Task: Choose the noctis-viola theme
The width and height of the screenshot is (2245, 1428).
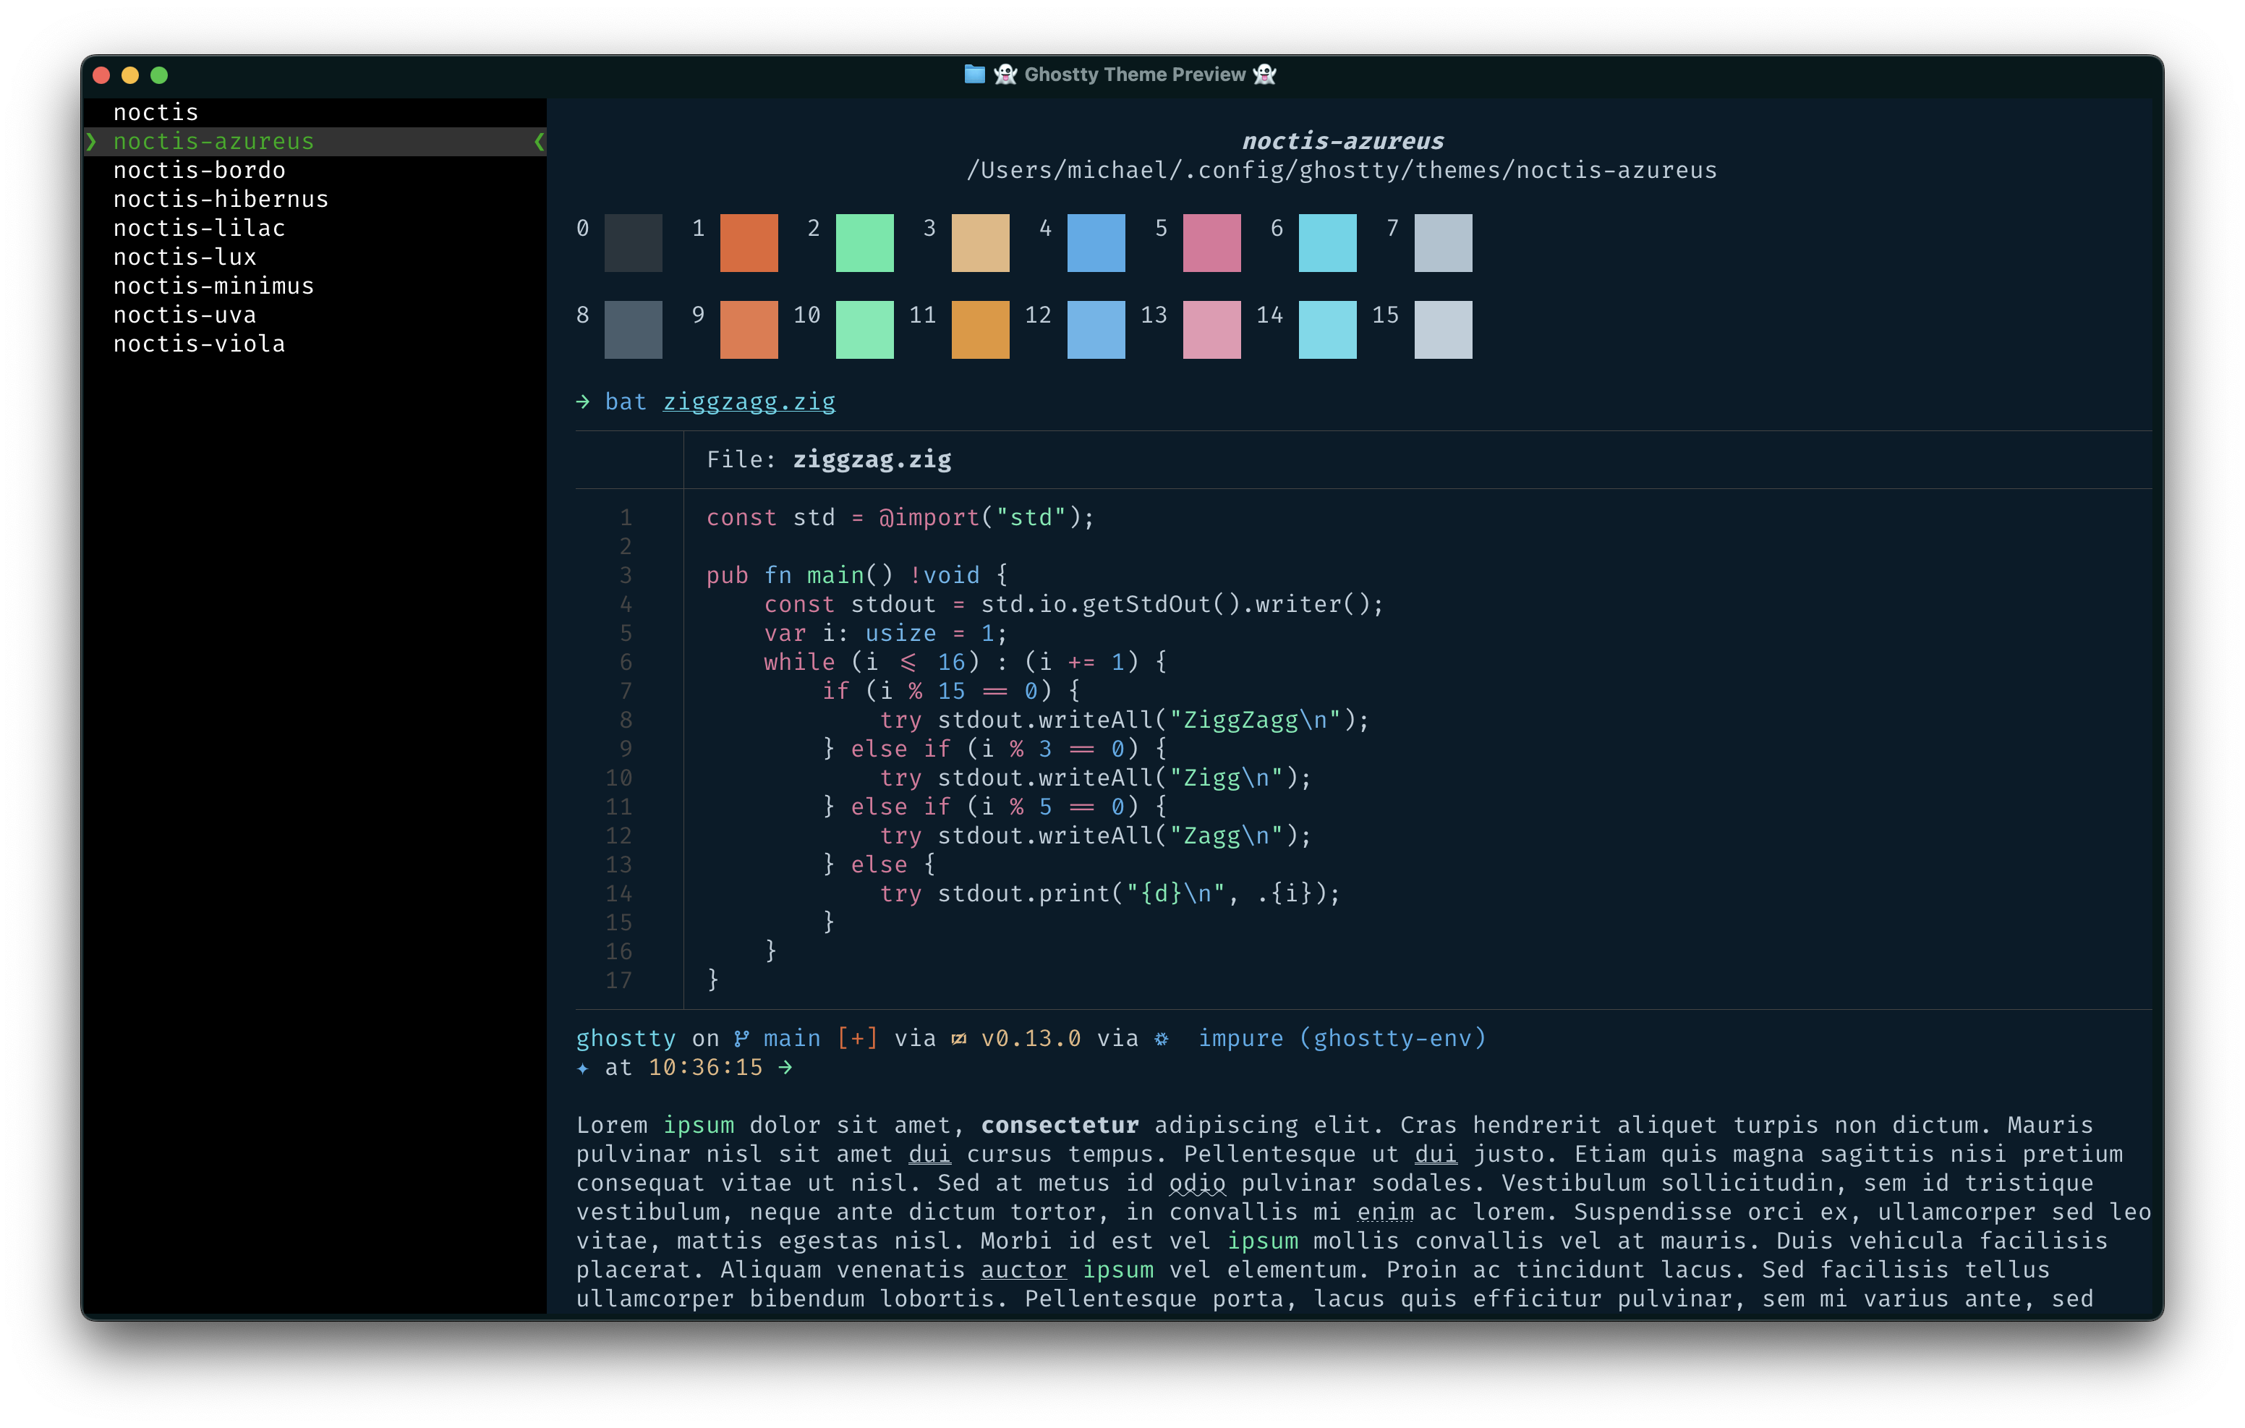Action: point(199,343)
